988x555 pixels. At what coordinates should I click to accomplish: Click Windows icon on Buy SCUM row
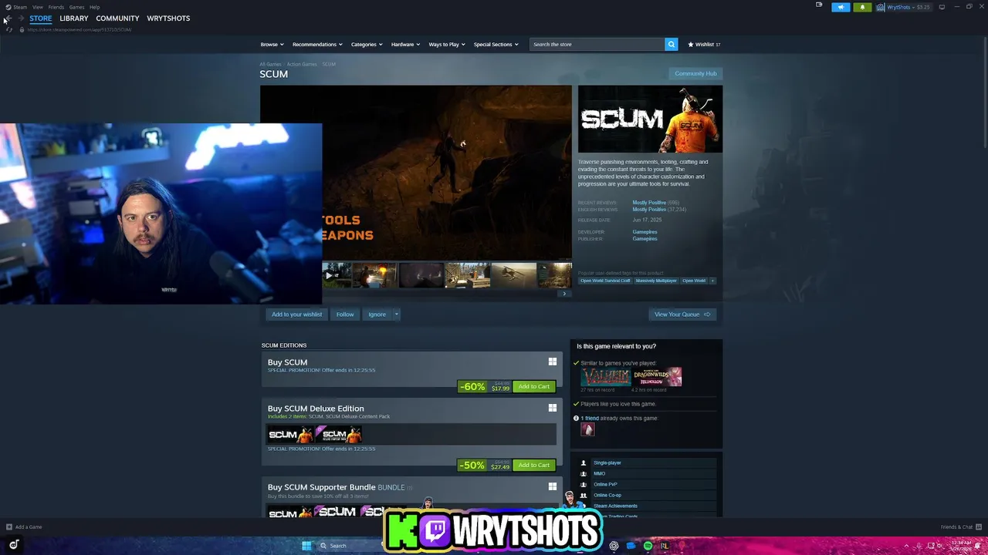pos(552,362)
